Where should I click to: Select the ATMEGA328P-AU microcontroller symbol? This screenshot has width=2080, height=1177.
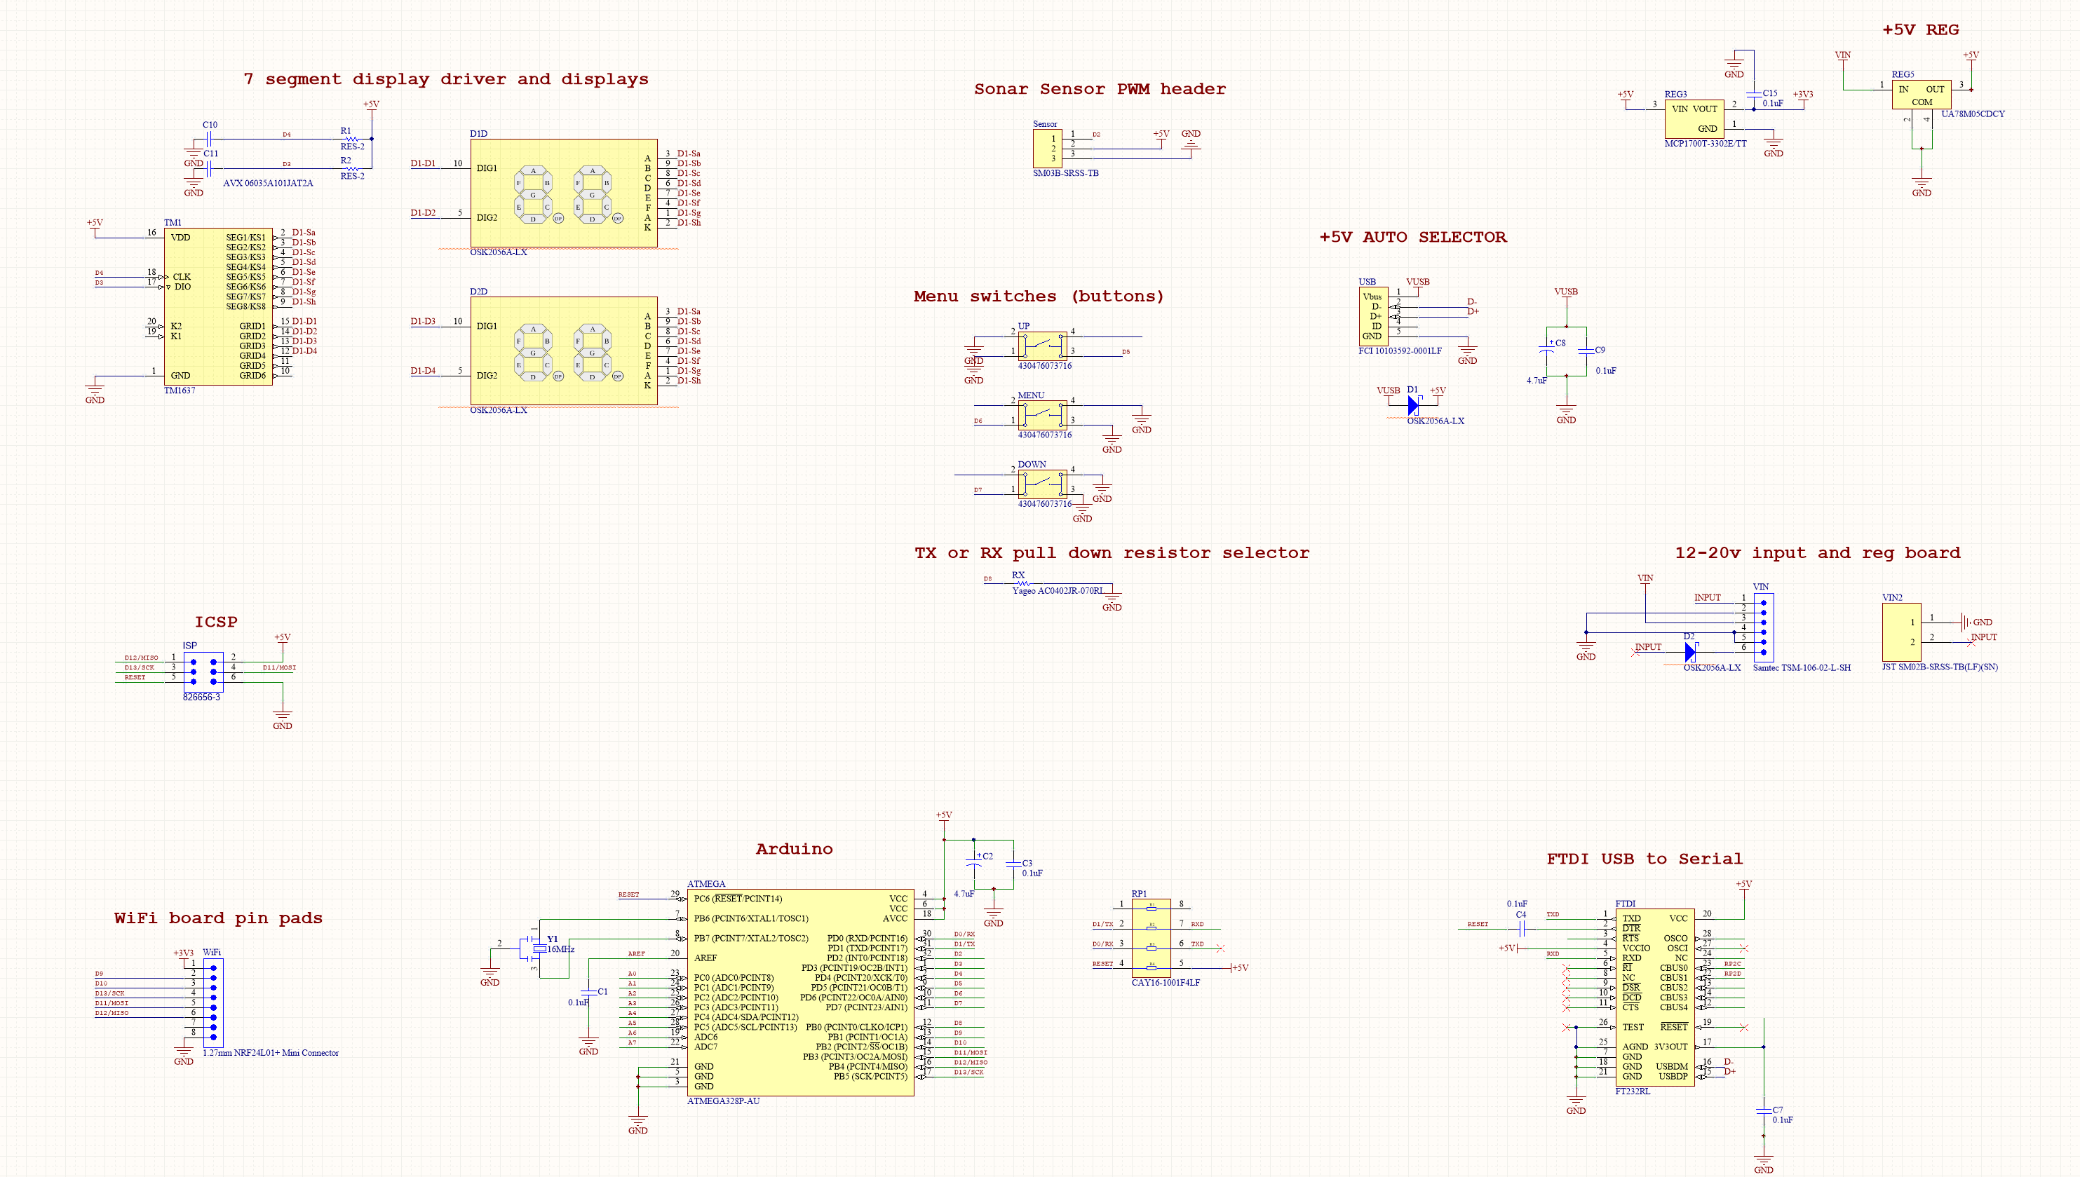tap(800, 993)
